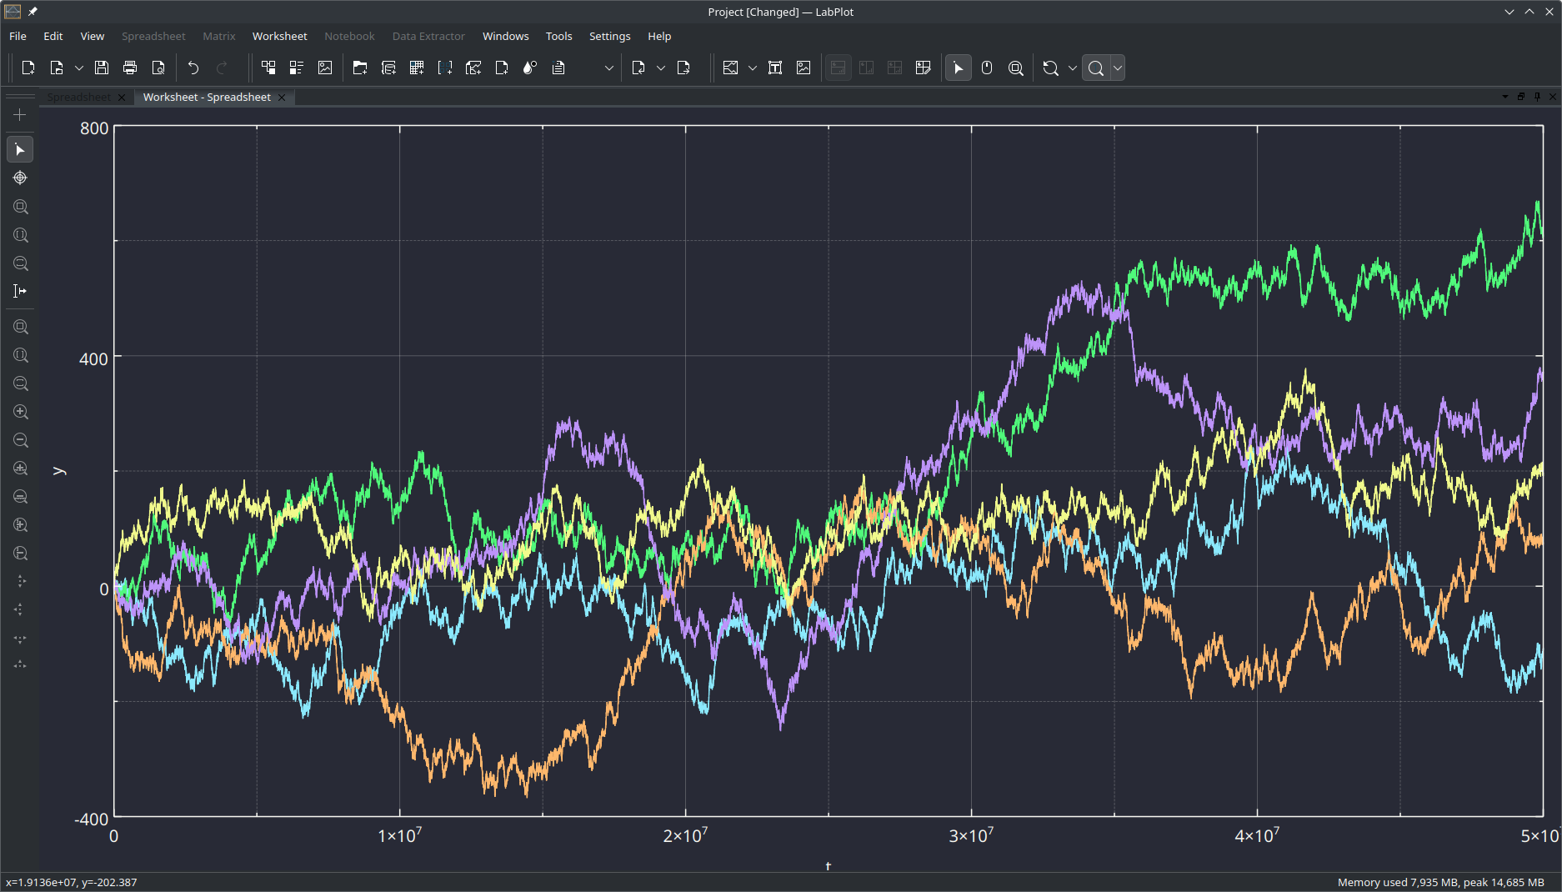
Task: Open the recent files dropdown arrow
Action: point(78,68)
